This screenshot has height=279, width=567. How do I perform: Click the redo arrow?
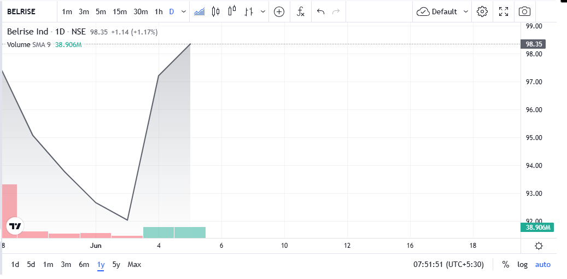(x=336, y=11)
